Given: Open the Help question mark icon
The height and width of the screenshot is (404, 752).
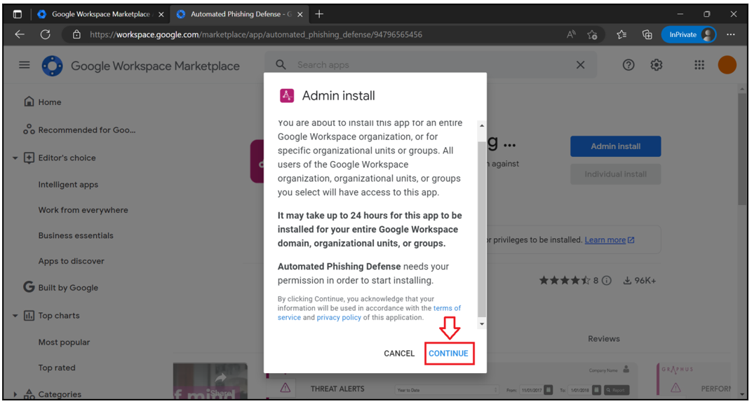Looking at the screenshot, I should click(x=629, y=64).
